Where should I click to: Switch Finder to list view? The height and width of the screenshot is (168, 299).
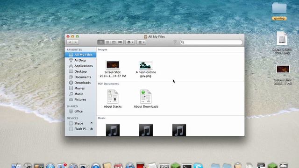107,42
